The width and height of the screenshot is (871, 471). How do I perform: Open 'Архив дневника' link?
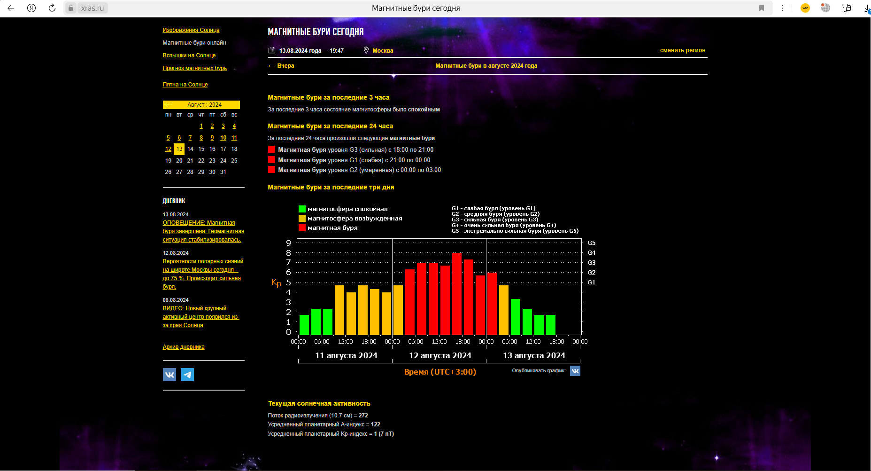(183, 347)
